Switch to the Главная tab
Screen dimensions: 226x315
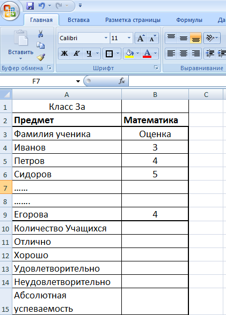tap(41, 20)
